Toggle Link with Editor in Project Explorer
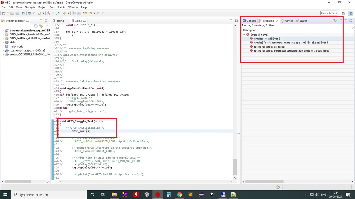This screenshot has height=199, width=355. click(41, 26)
